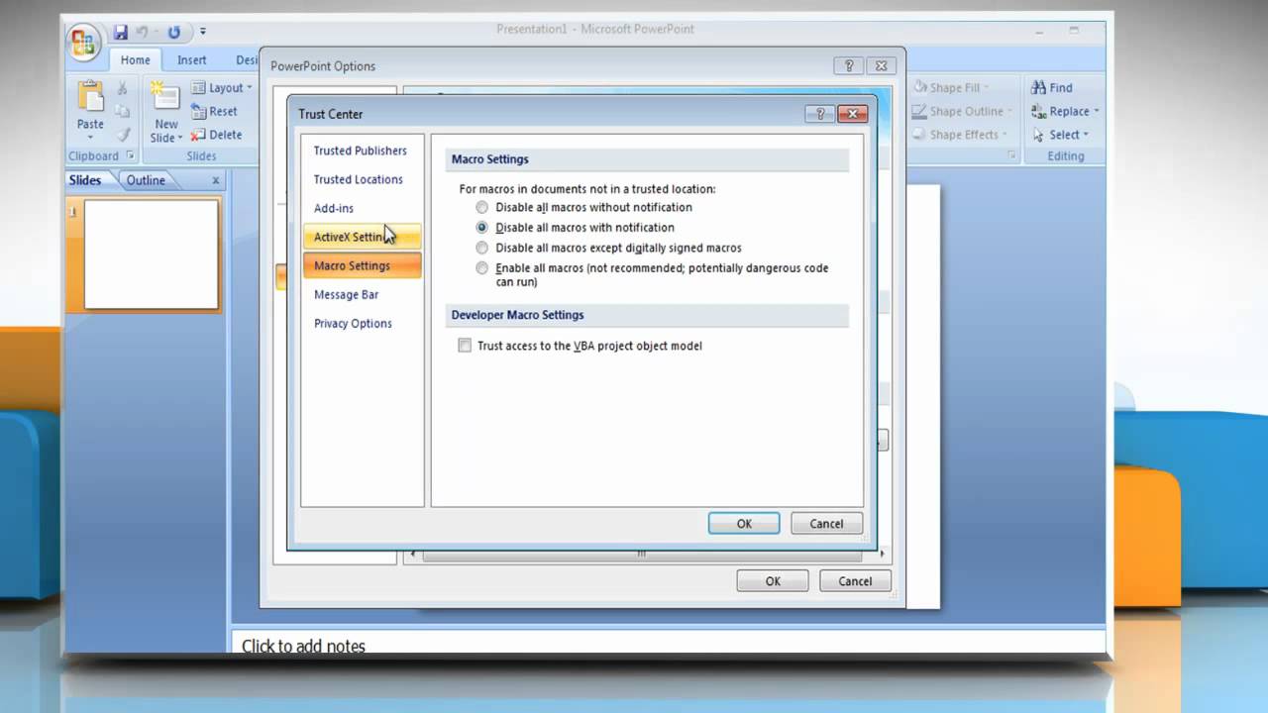1268x713 pixels.
Task: Click Cancel in the Trust Center dialog
Action: coord(826,524)
